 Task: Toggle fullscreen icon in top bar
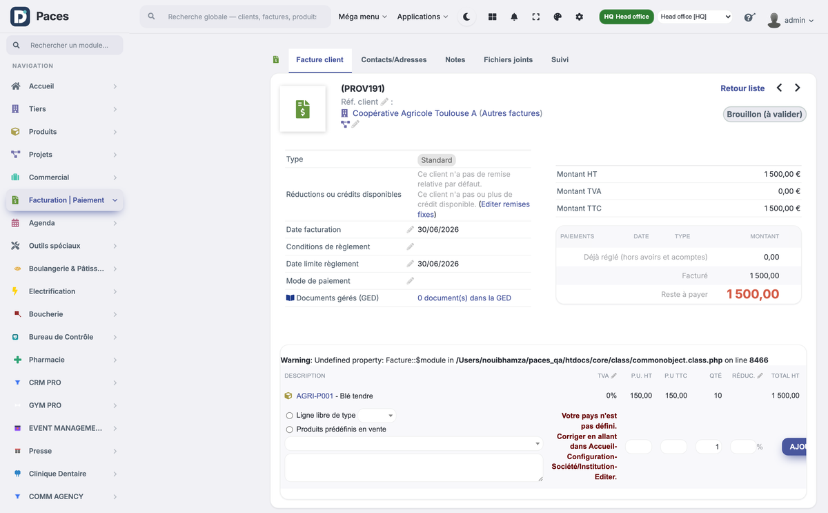tap(536, 17)
